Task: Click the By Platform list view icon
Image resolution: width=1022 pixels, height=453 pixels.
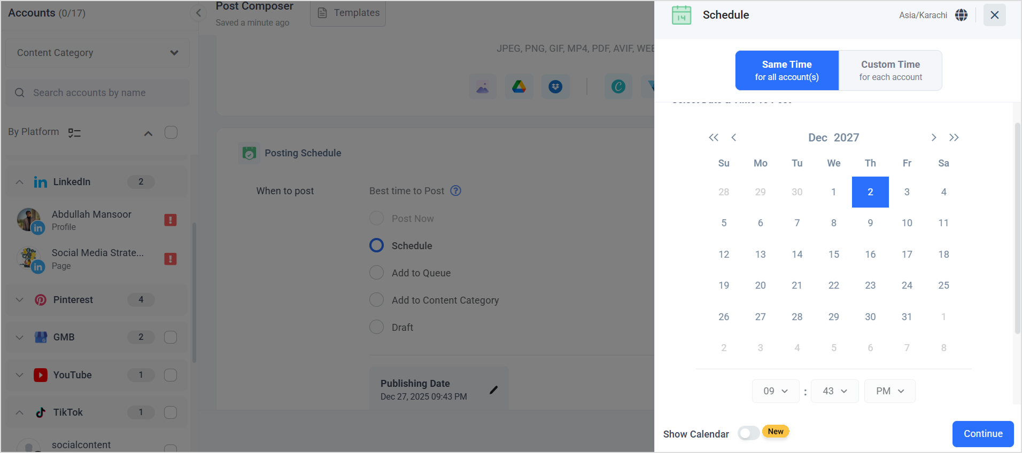Action: pyautogui.click(x=74, y=133)
